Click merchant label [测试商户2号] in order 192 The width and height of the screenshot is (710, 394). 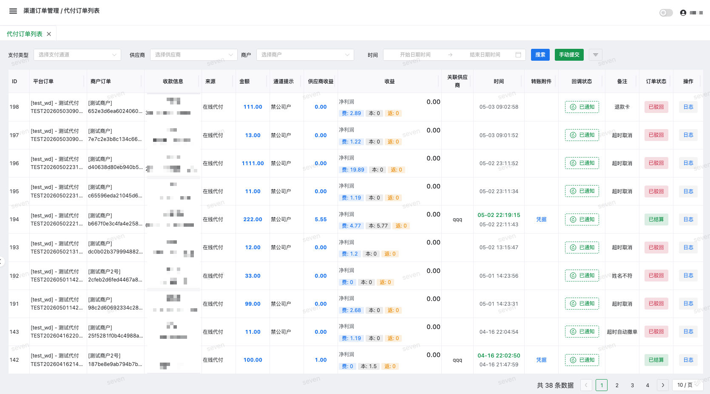point(104,272)
